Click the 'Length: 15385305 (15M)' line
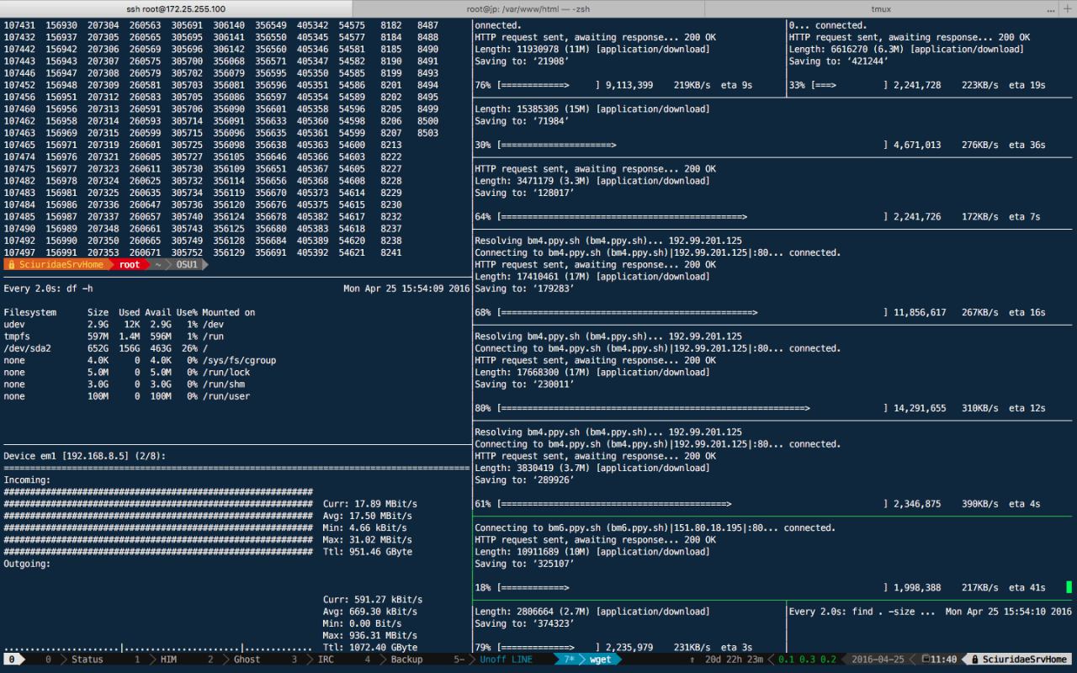Image resolution: width=1077 pixels, height=673 pixels. coord(592,109)
